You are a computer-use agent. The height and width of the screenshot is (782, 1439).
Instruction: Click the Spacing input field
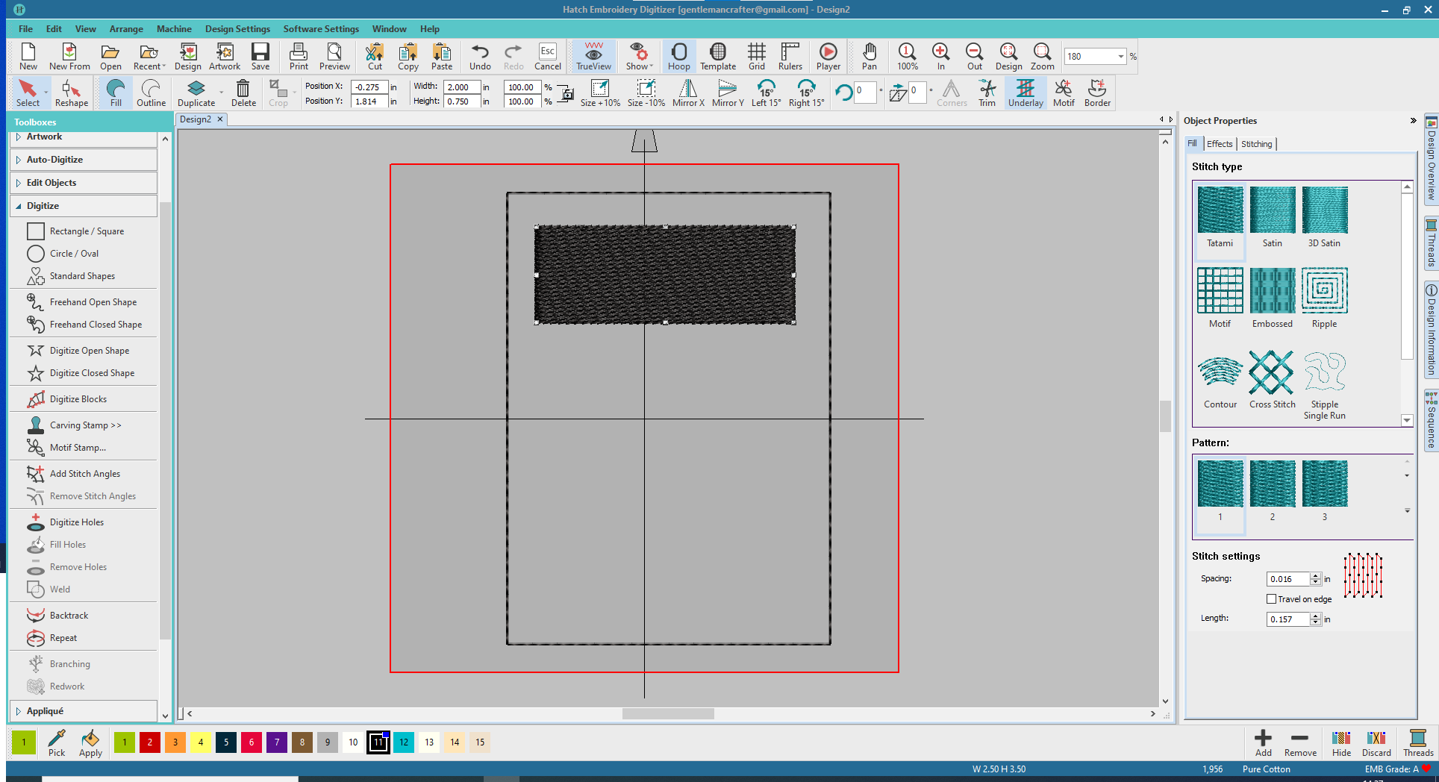(1287, 579)
